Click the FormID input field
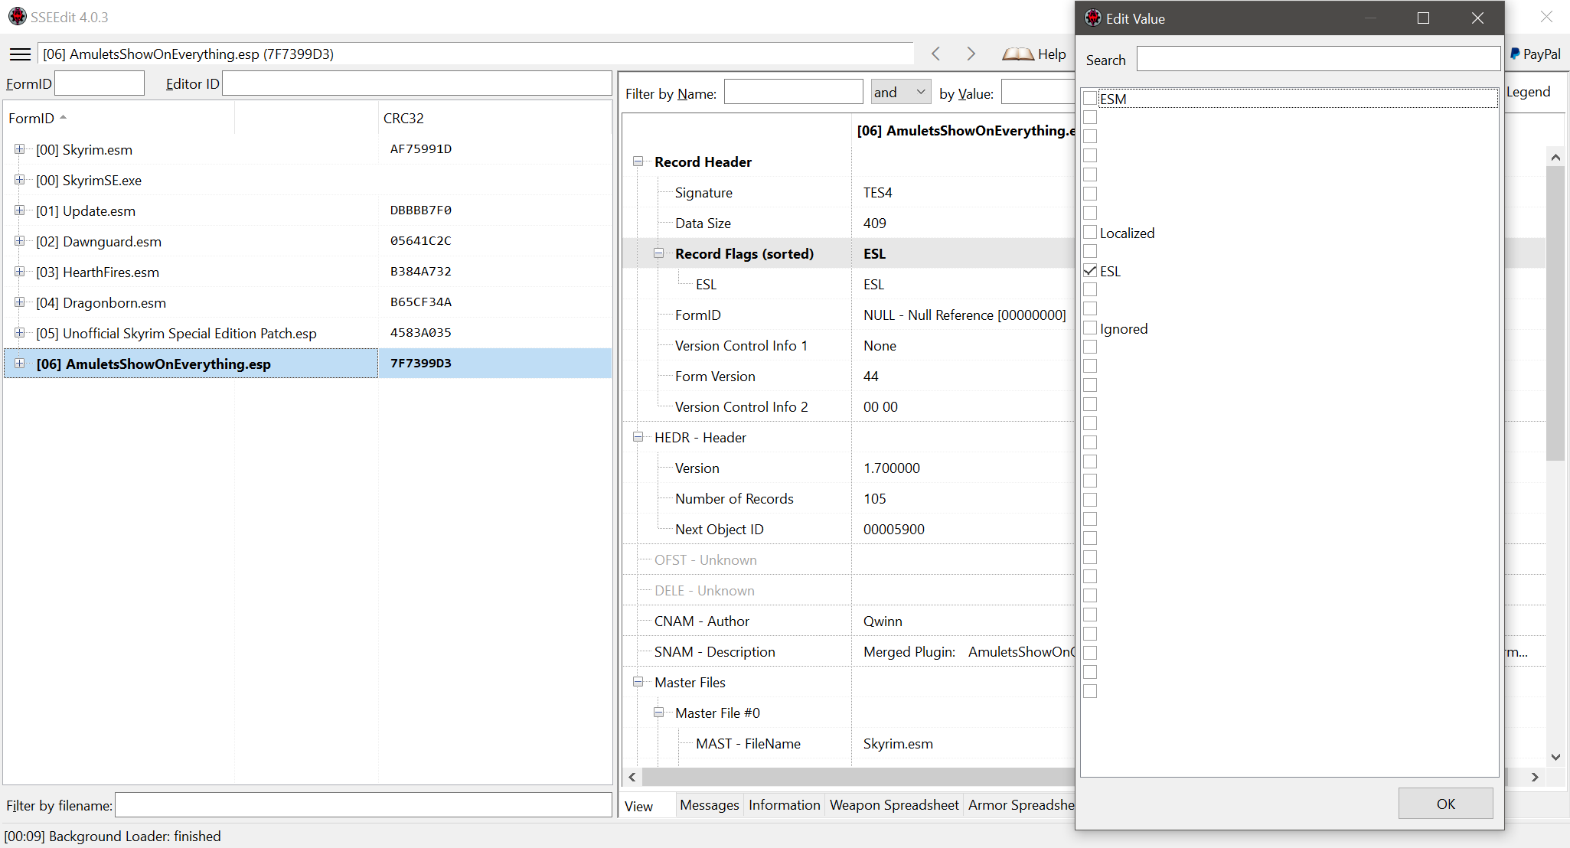This screenshot has height=848, width=1570. point(100,83)
